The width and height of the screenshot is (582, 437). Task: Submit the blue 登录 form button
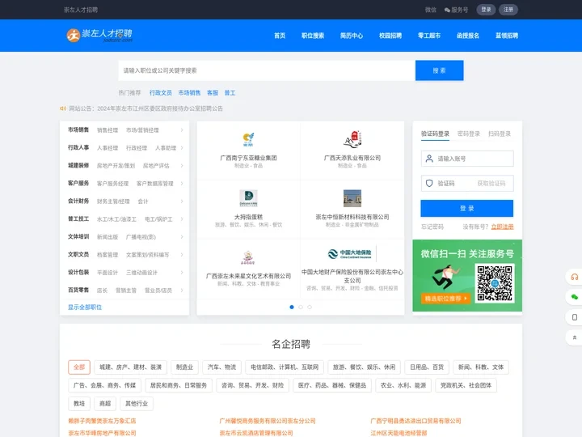[x=467, y=209]
